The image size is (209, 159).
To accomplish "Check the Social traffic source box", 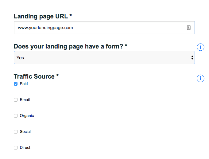I will click(x=16, y=132).
